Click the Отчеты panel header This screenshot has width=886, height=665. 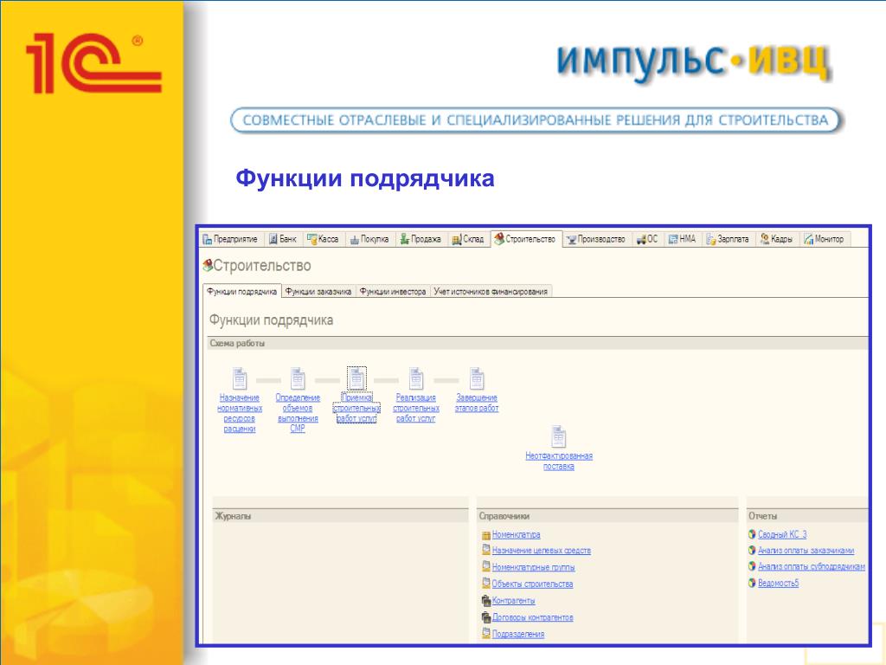point(808,516)
